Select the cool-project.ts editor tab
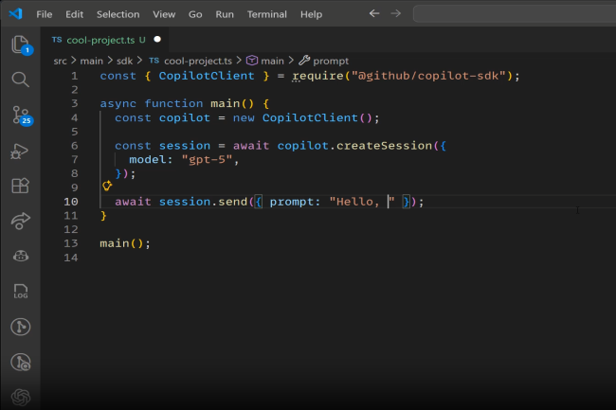 99,40
